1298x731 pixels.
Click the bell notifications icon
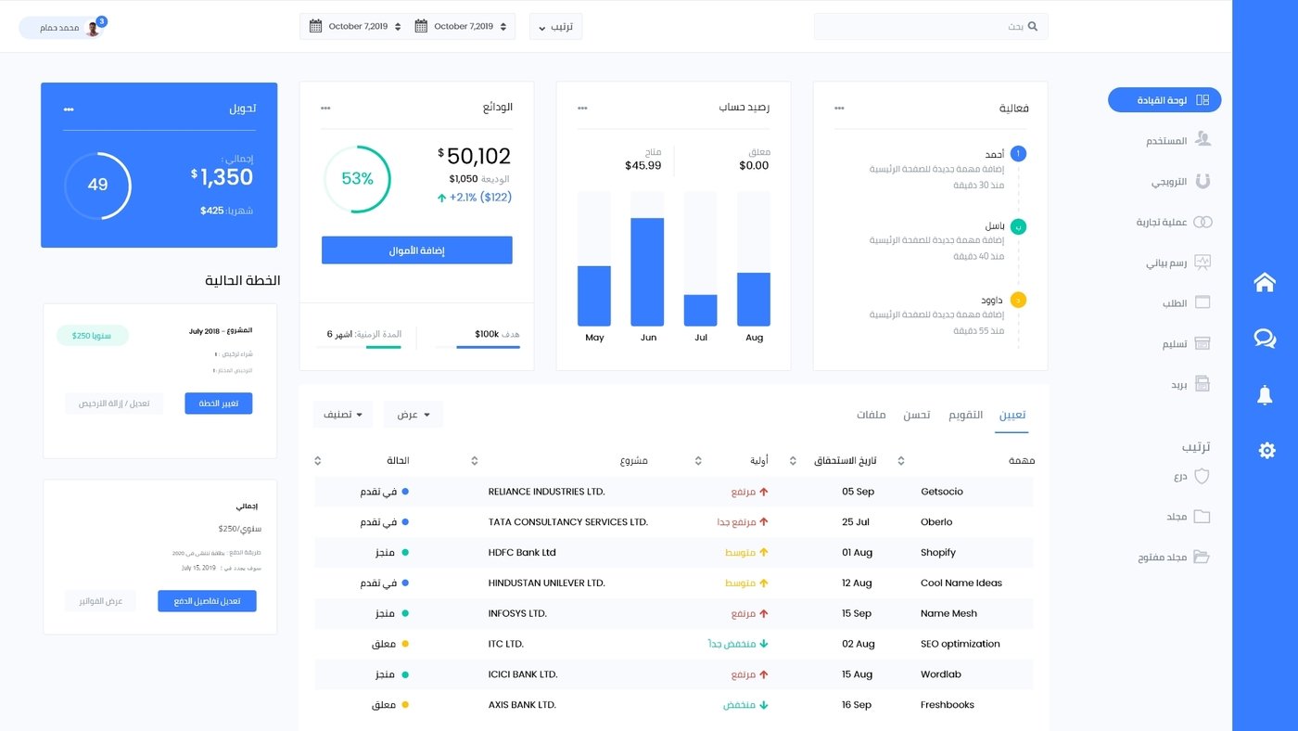(1265, 395)
